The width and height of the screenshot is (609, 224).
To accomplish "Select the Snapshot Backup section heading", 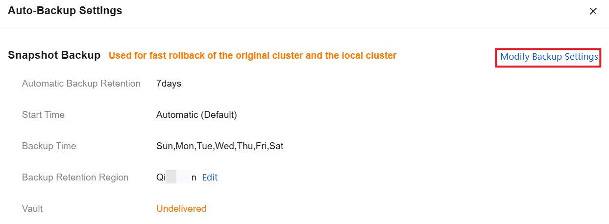I will click(x=54, y=55).
